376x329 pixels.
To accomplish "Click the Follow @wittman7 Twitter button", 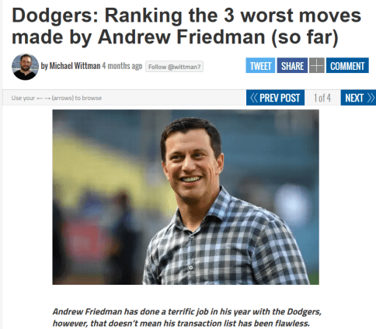I will point(174,67).
